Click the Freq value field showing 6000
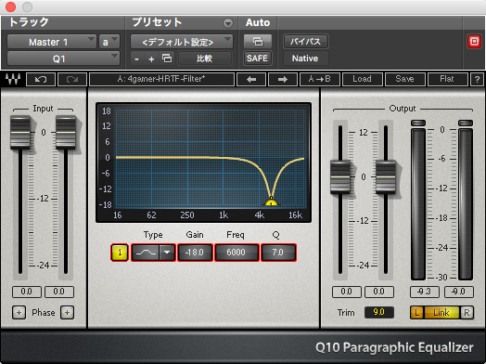Image resolution: width=486 pixels, height=364 pixels. click(x=237, y=253)
